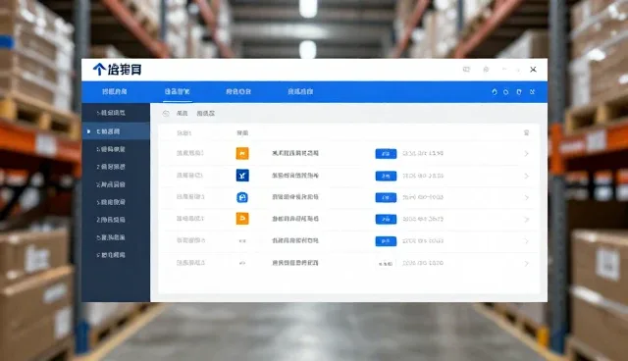Switch to the fourth blue navigation tab
Image resolution: width=628 pixels, height=361 pixels.
pos(300,91)
